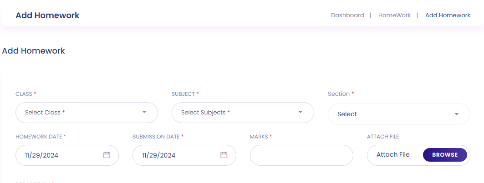
Task: Expand the Select Subjects dropdown
Action: coord(243,112)
